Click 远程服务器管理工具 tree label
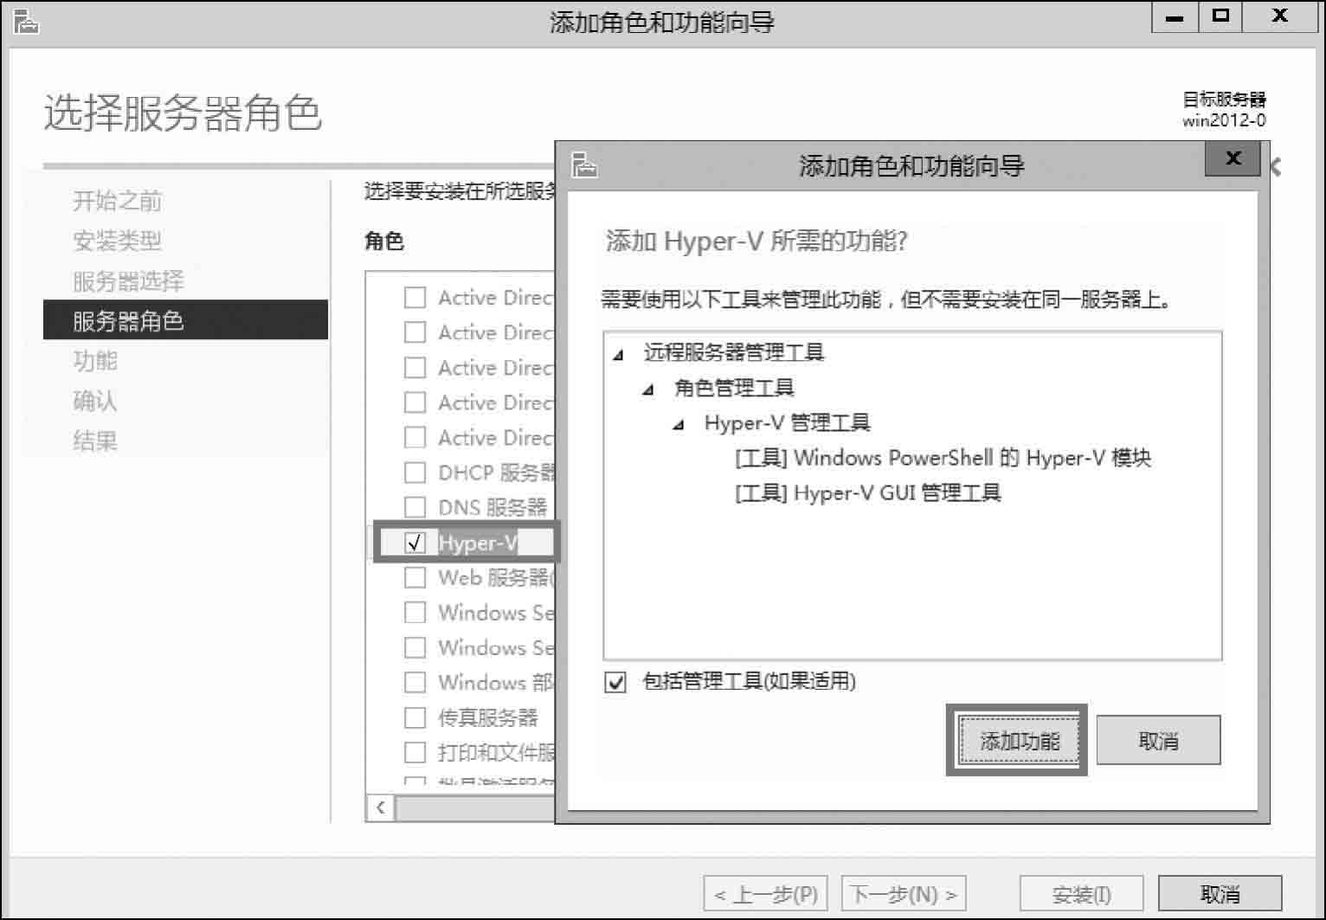The height and width of the screenshot is (920, 1326). (x=733, y=352)
